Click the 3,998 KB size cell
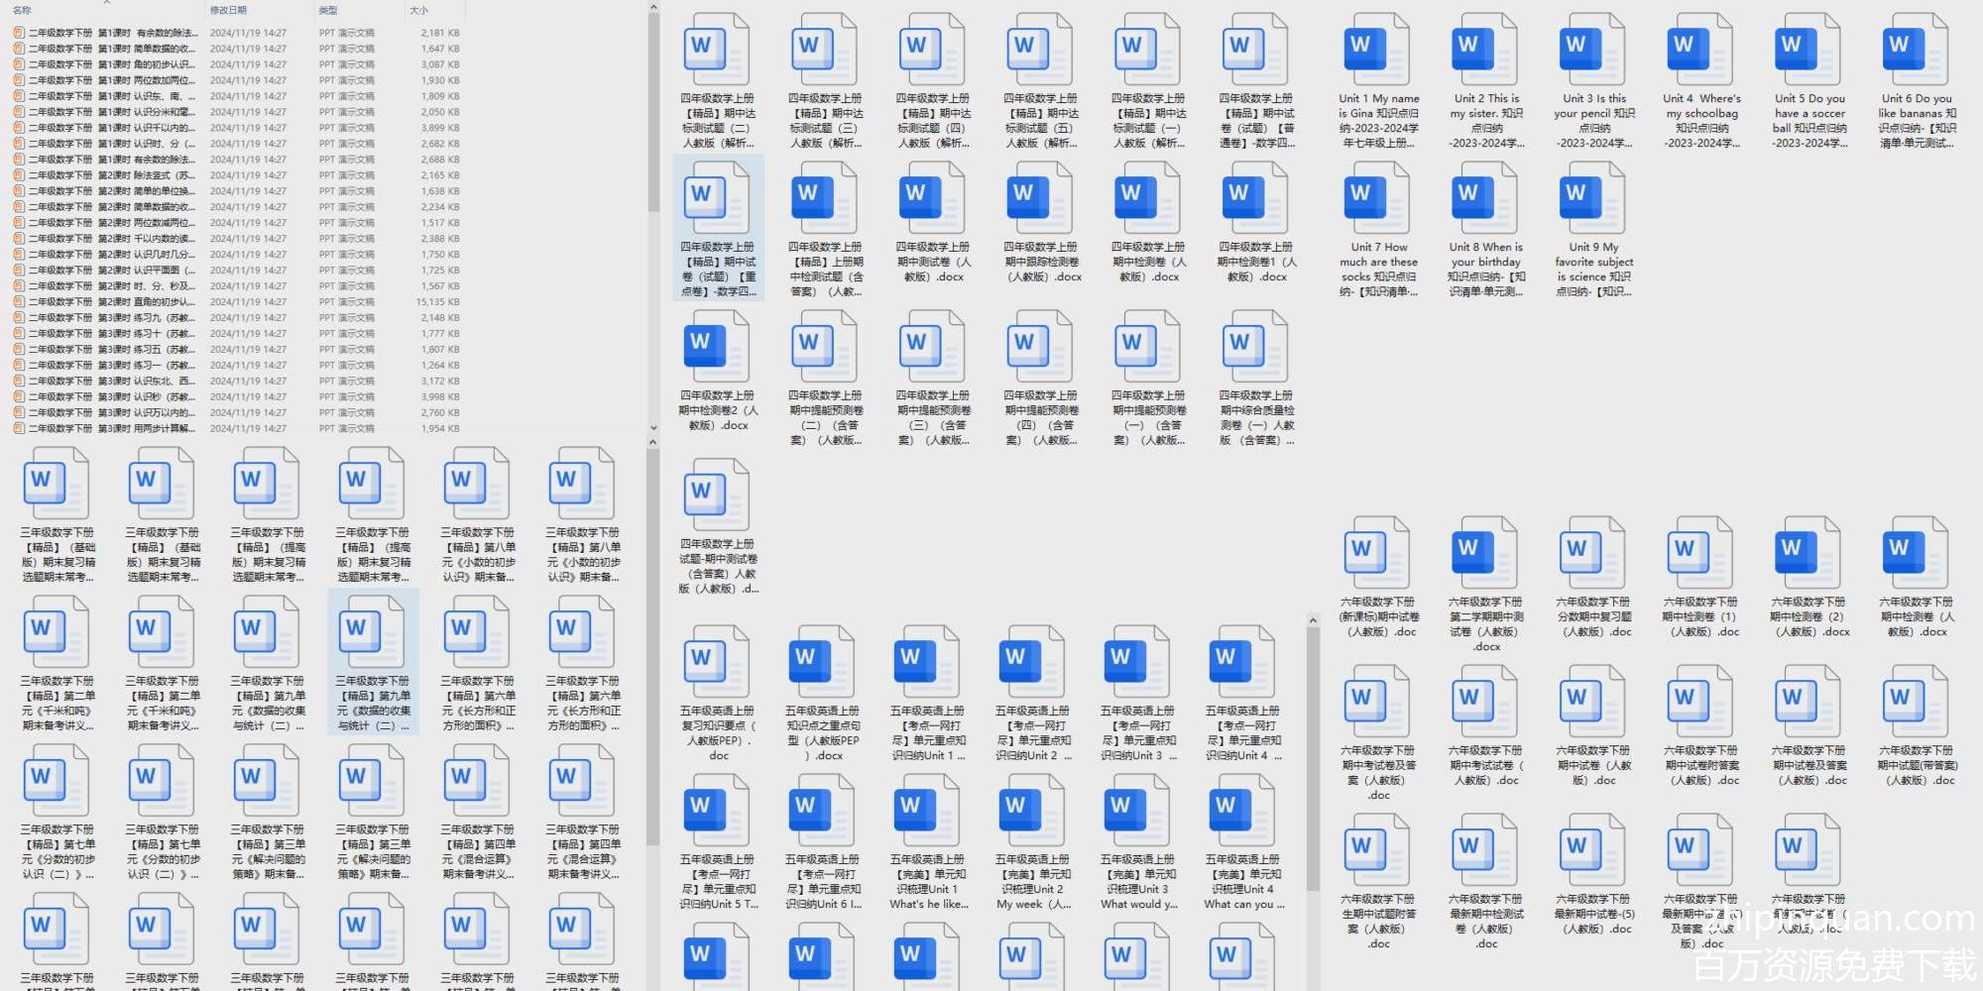This screenshot has height=991, width=1983. tap(440, 397)
